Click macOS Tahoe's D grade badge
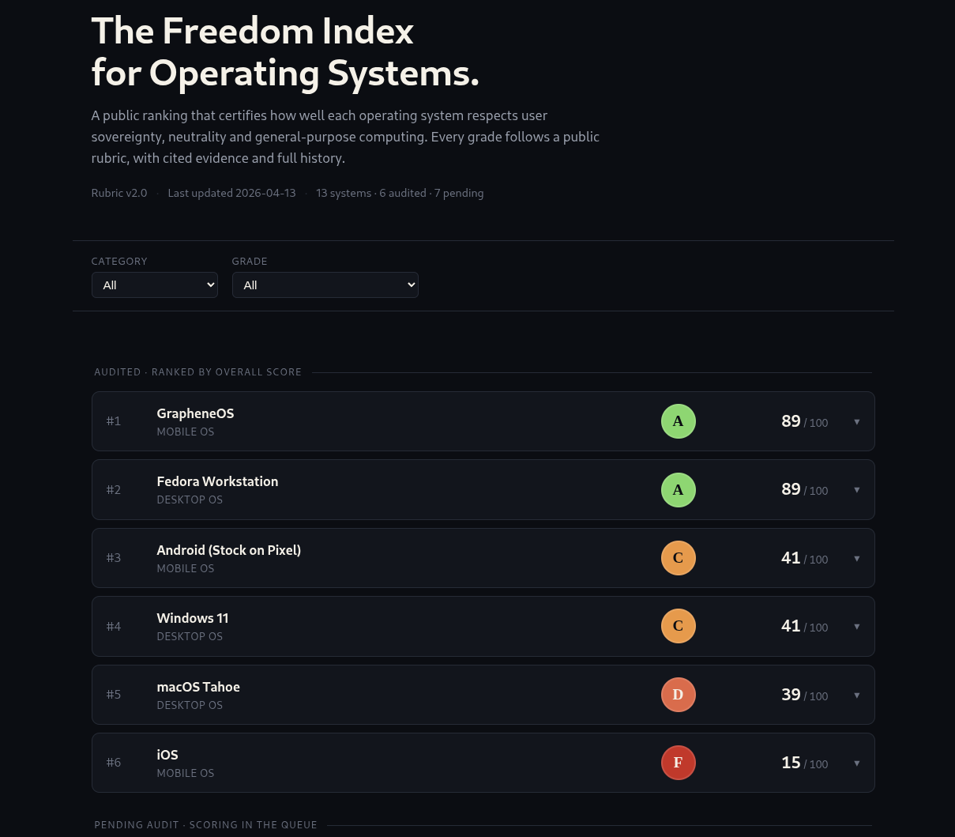The height and width of the screenshot is (837, 955). click(x=678, y=694)
